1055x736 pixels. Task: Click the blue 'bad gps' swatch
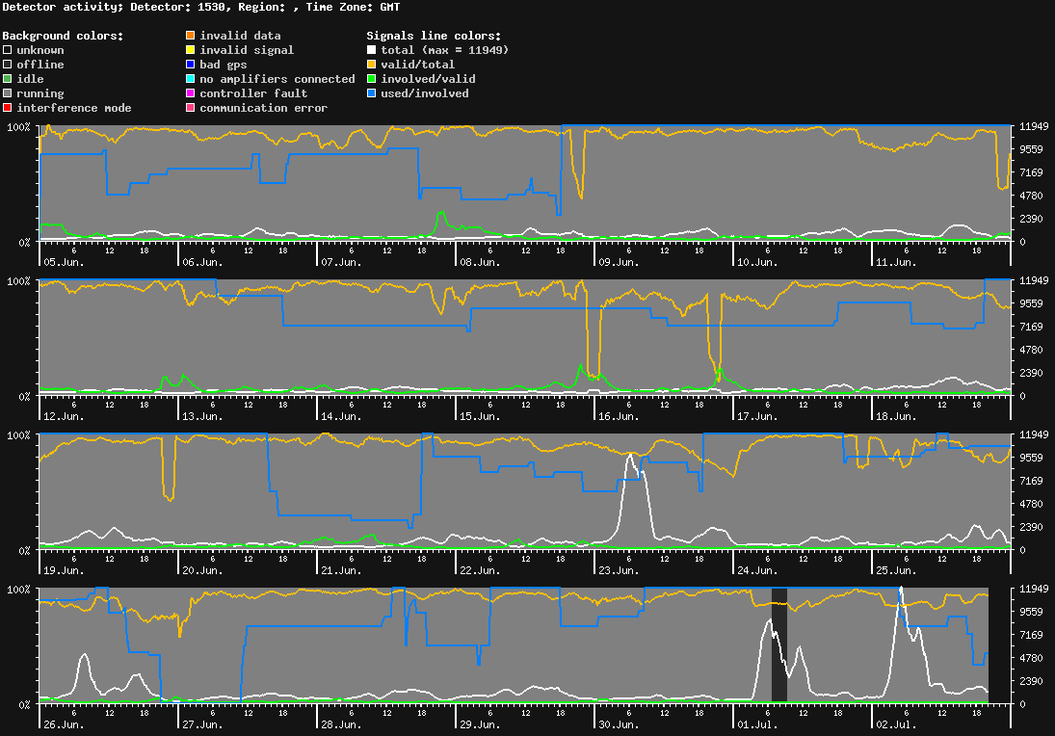[x=191, y=65]
